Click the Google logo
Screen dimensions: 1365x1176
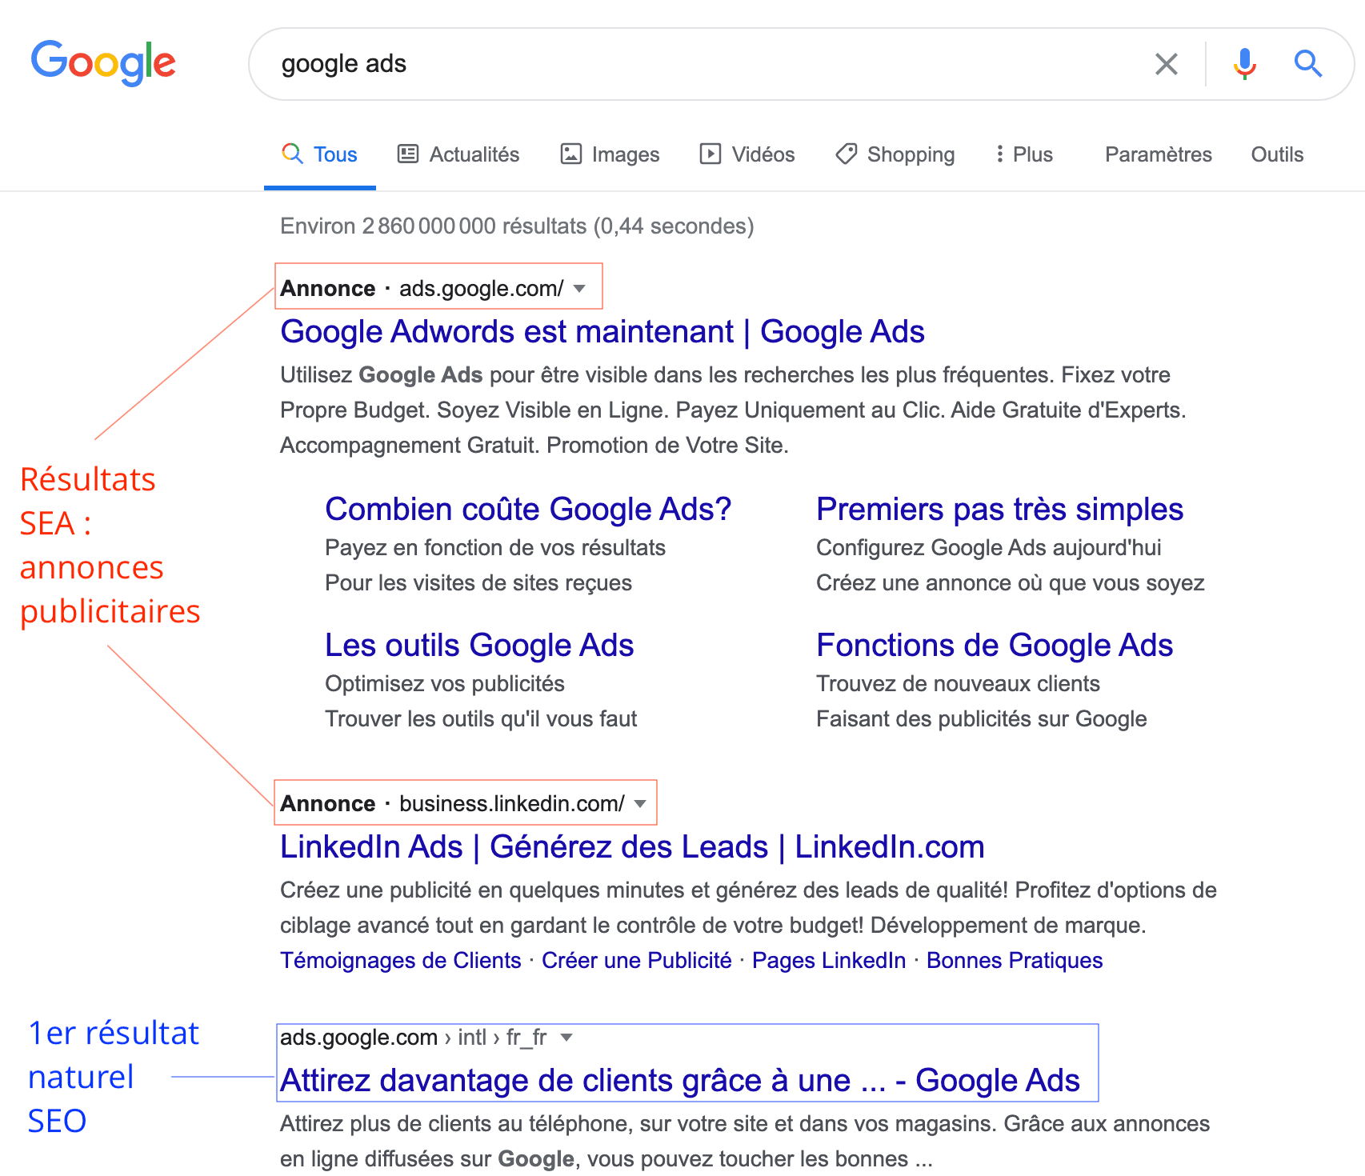pos(103,62)
